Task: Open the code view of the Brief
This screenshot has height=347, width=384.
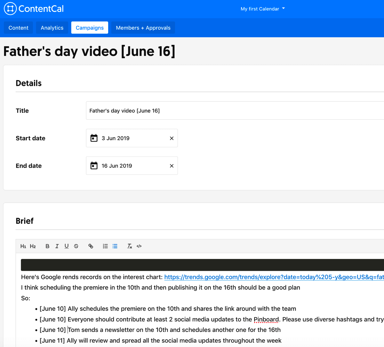Action: [139, 246]
